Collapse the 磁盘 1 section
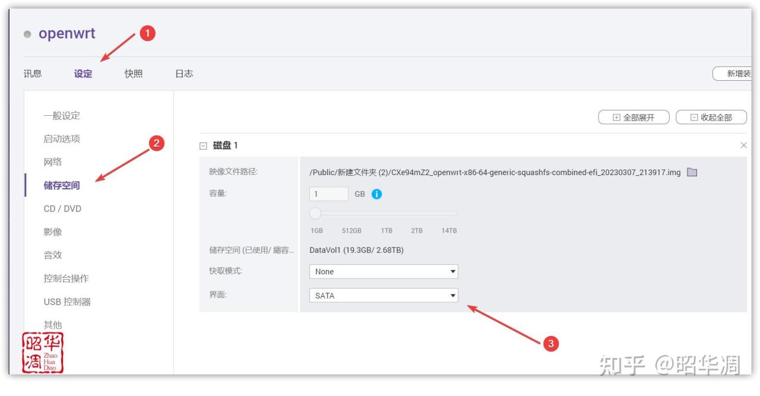 pos(203,145)
